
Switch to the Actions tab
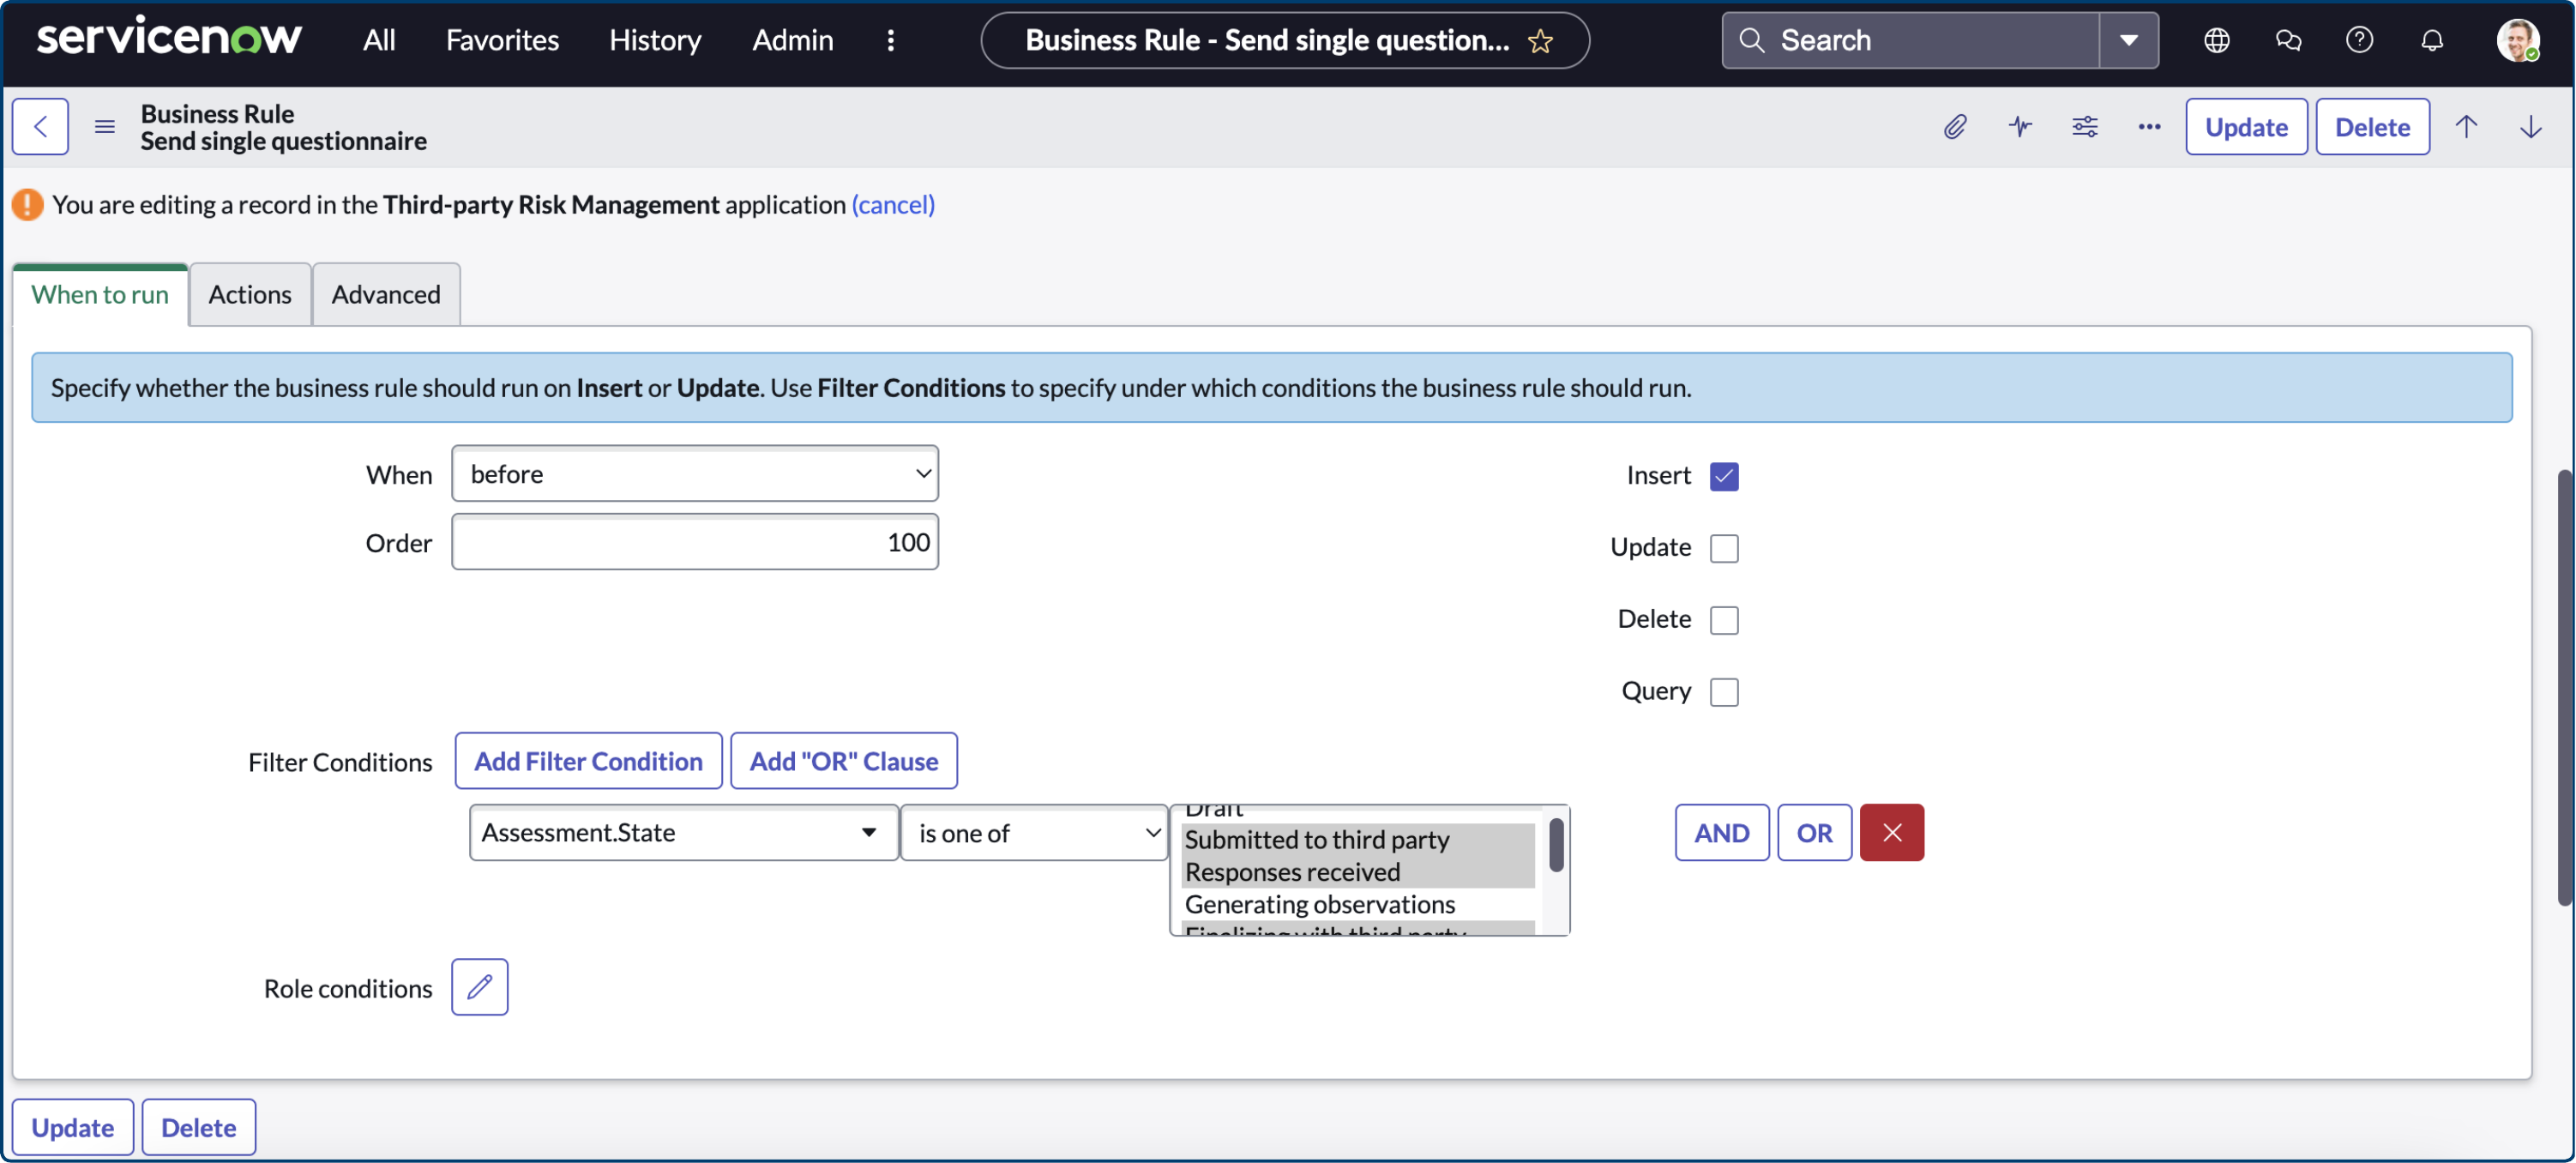(249, 294)
